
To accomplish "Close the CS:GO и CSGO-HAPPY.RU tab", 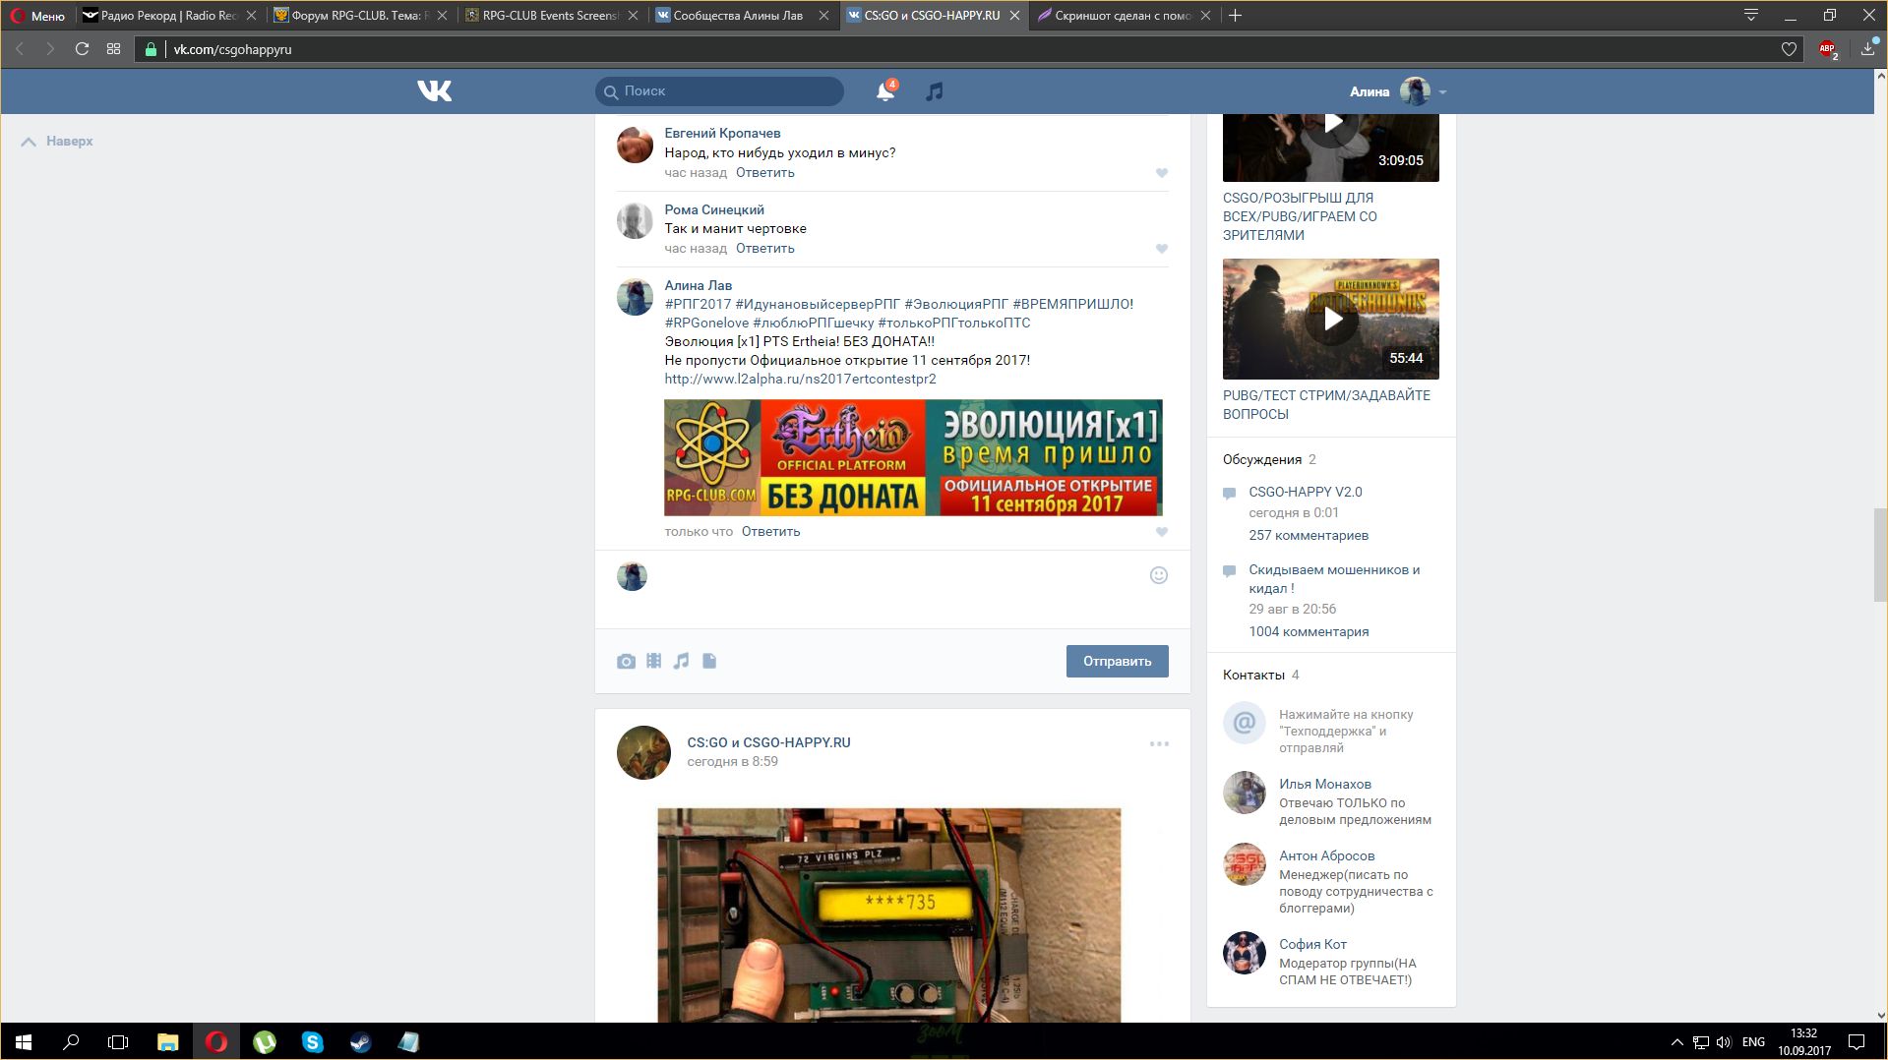I will coord(1014,16).
